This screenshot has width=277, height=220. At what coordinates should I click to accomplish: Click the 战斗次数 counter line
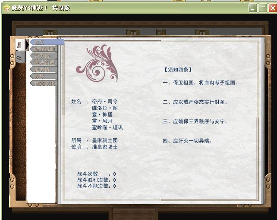pos(97,174)
